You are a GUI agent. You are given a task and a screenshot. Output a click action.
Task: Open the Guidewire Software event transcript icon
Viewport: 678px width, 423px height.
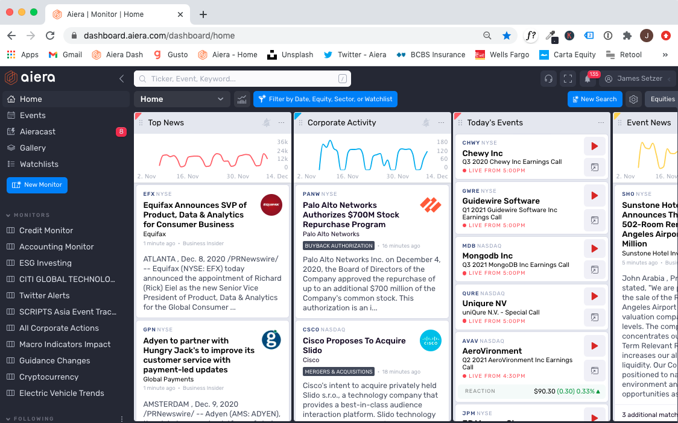click(x=595, y=221)
